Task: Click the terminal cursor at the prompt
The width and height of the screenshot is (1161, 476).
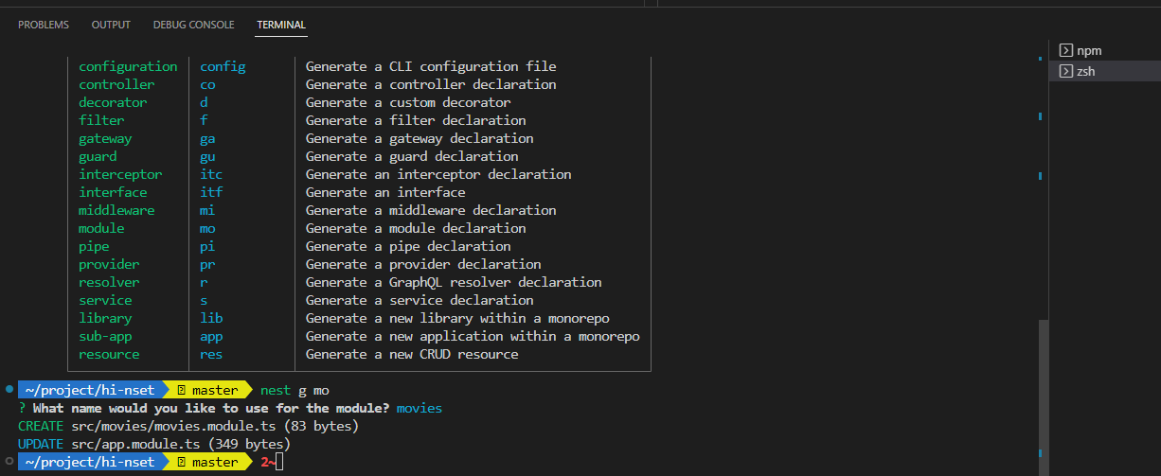Action: pyautogui.click(x=279, y=462)
